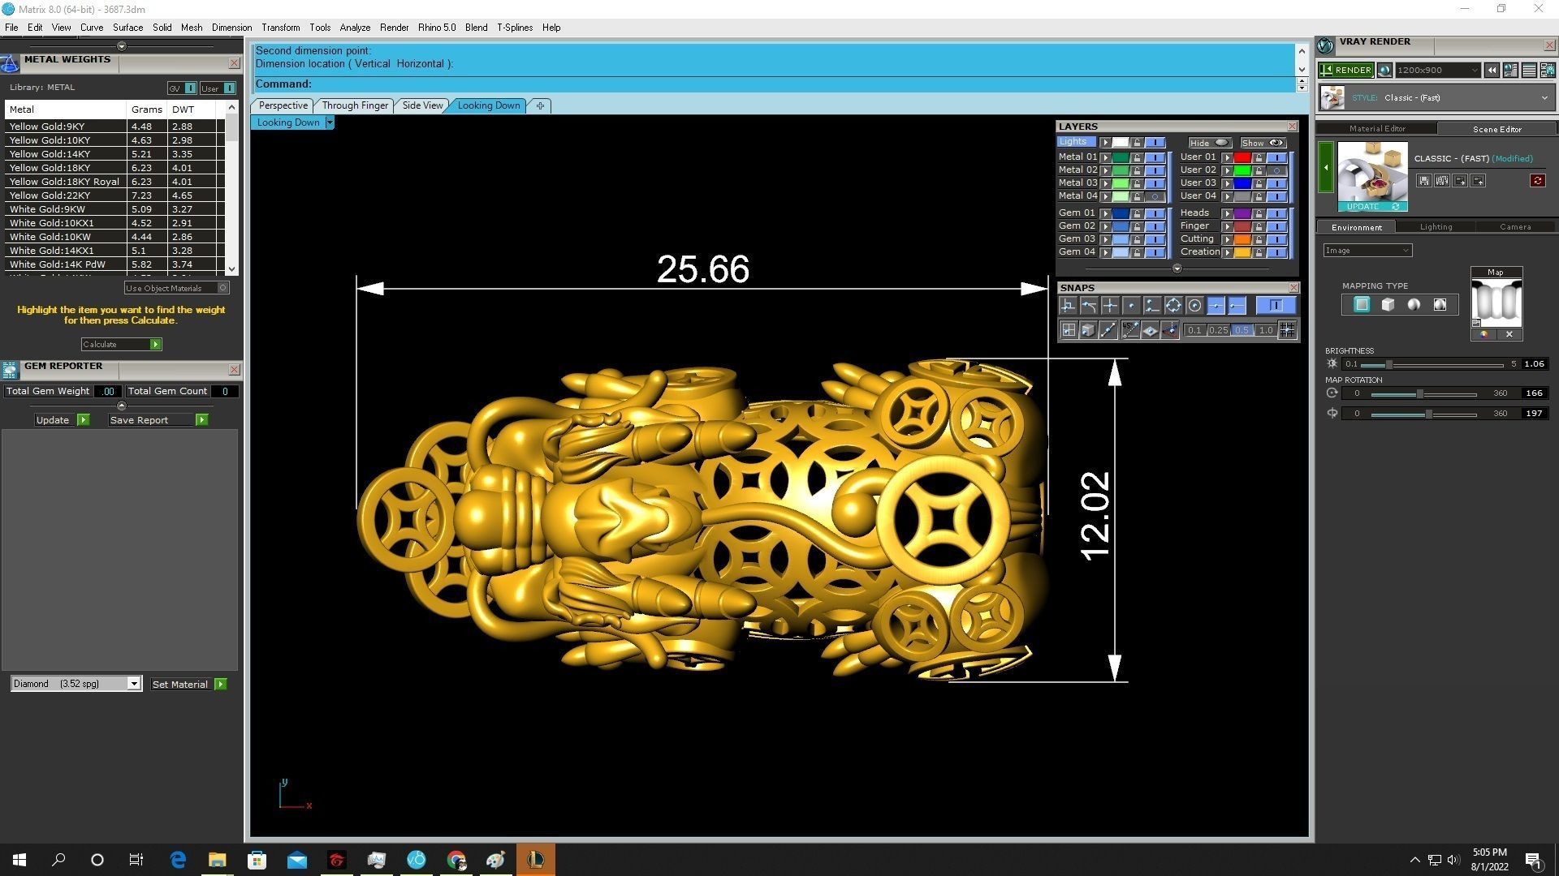Viewport: 1559px width, 876px height.
Task: Click the save style floppy disk icon
Action: (1423, 181)
